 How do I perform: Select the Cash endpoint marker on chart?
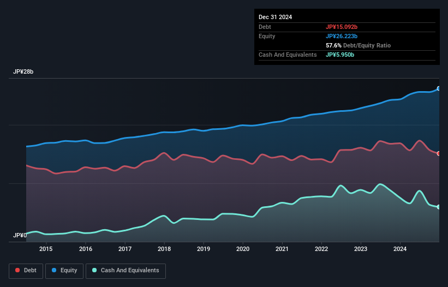(x=439, y=207)
